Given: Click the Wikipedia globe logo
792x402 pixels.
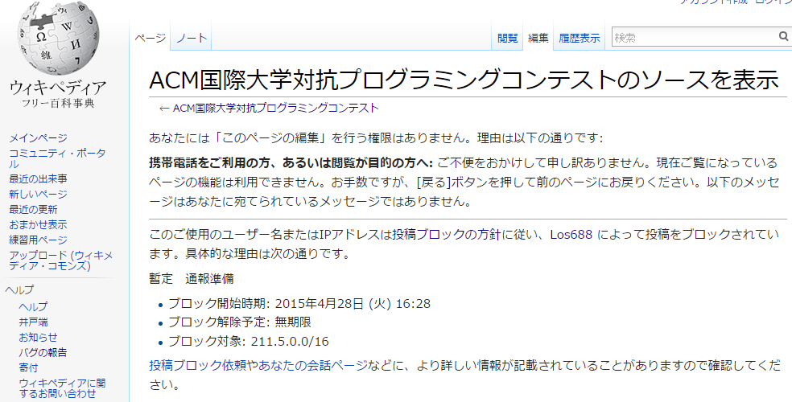Looking at the screenshot, I should pyautogui.click(x=59, y=39).
